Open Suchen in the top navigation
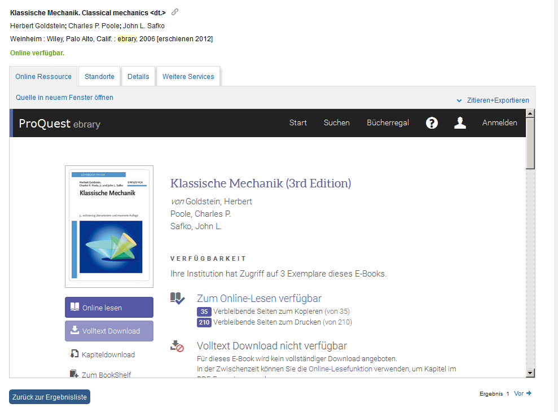 [336, 122]
